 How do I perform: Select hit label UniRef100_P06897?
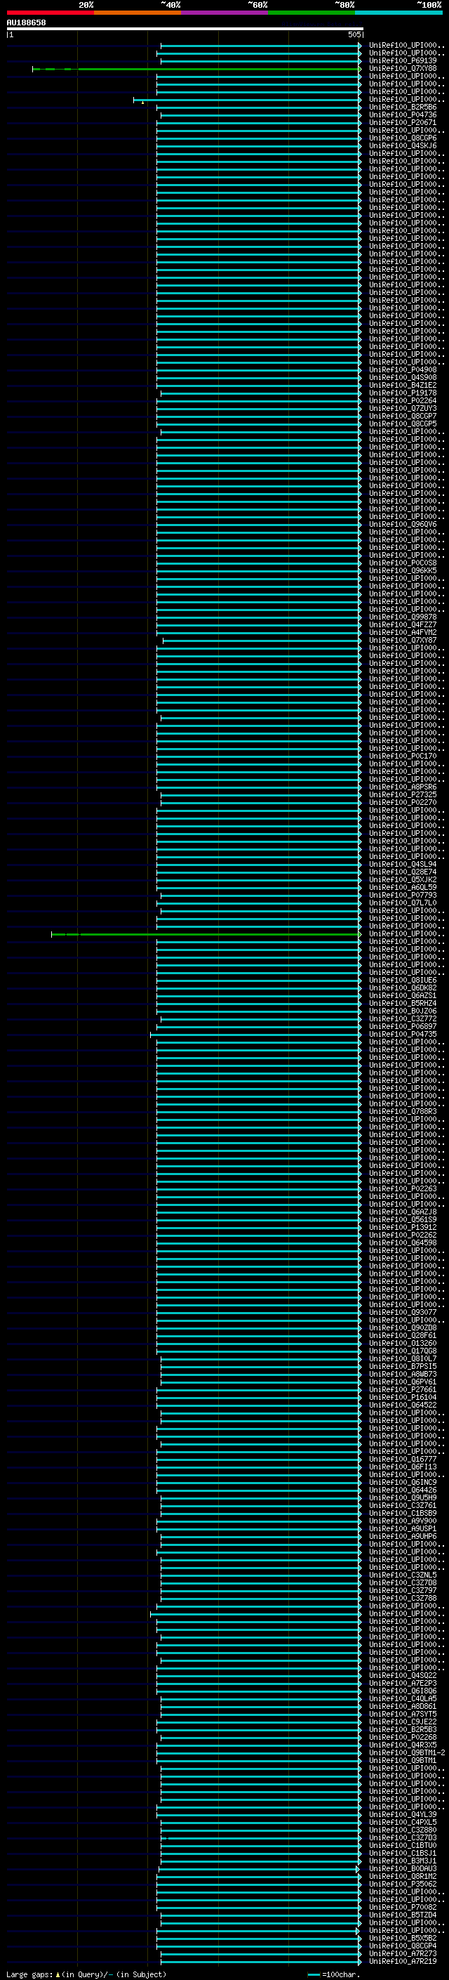point(403,1026)
